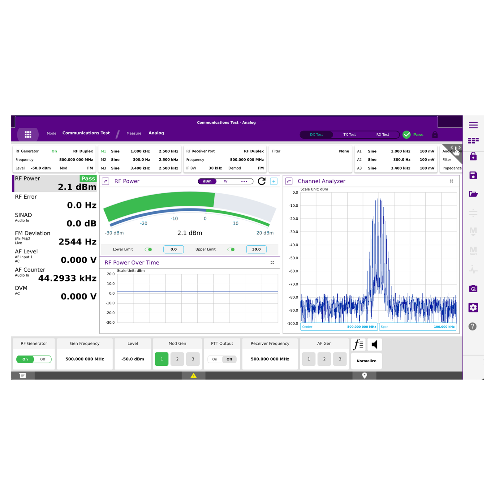Image resolution: width=495 pixels, height=495 pixels.
Task: Select the TX Test tab
Action: [x=349, y=134]
